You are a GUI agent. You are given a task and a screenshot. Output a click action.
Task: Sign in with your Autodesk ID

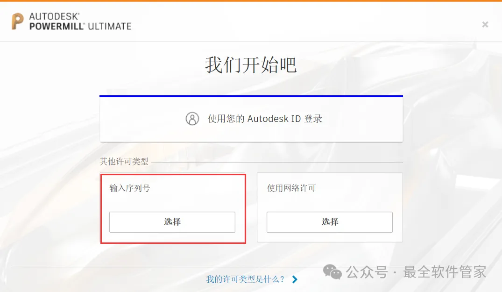tap(251, 120)
